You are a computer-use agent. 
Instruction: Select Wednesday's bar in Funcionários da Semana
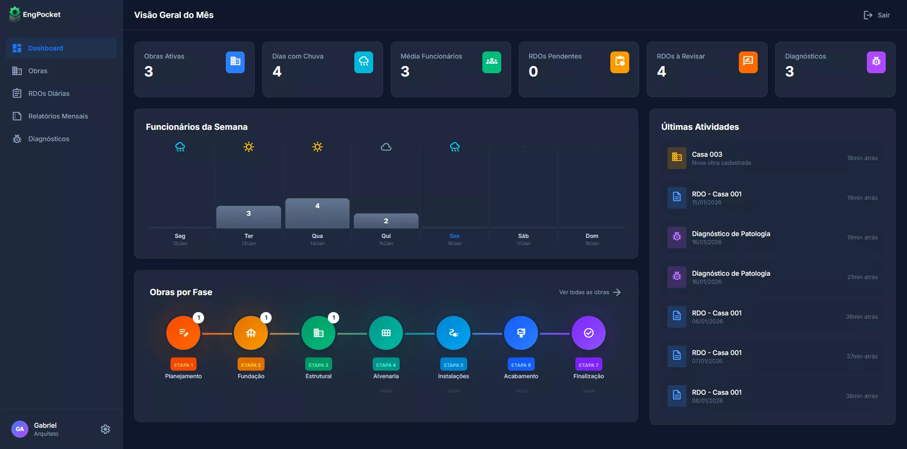point(317,213)
